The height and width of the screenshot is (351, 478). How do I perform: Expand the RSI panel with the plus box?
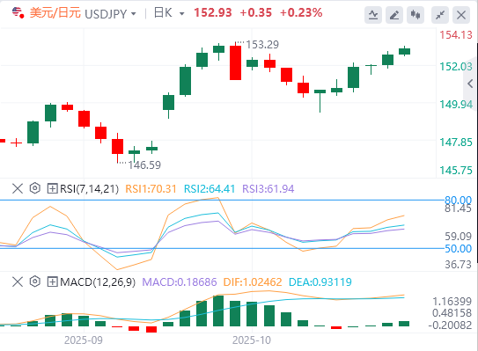click(x=52, y=188)
